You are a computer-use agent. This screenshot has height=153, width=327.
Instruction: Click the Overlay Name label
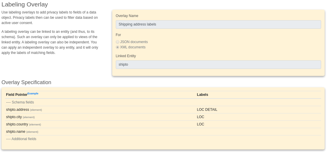[127, 16]
